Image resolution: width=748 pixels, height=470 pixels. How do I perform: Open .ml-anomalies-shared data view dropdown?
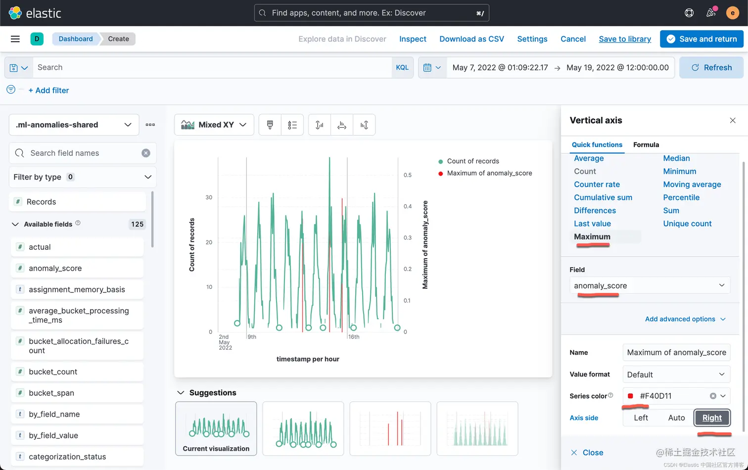pos(73,125)
